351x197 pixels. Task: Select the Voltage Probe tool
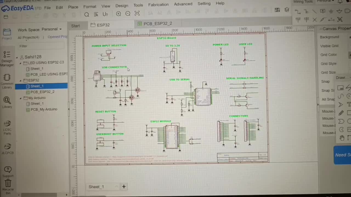point(323,20)
